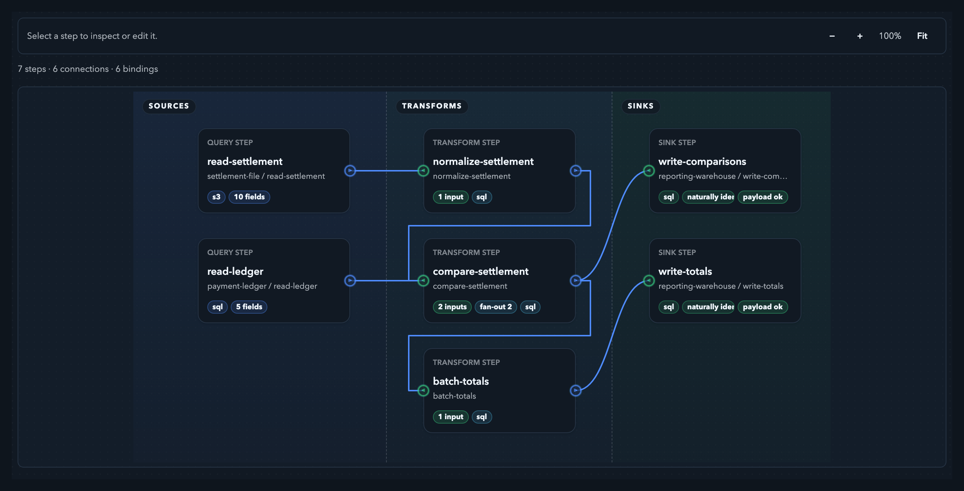Select the read-ledger query step
This screenshot has height=491, width=964.
274,281
